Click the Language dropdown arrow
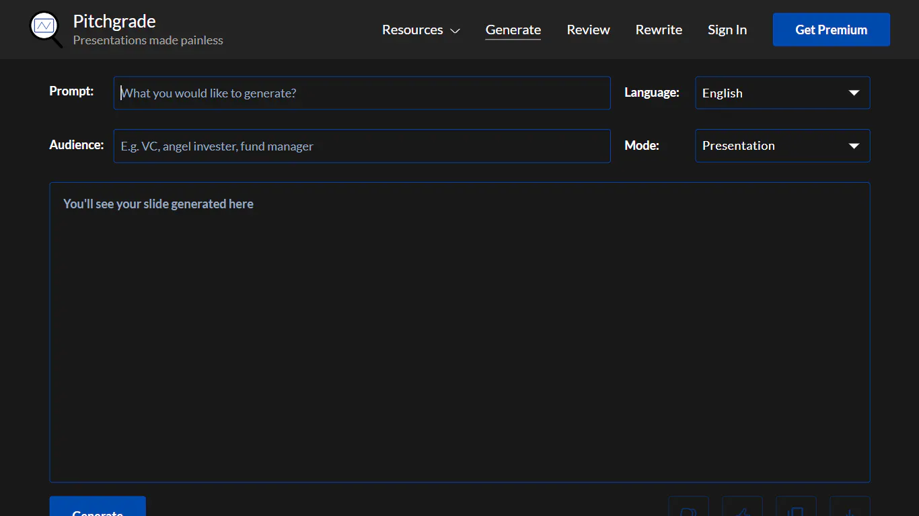Viewport: 919px width, 516px height. (x=854, y=93)
